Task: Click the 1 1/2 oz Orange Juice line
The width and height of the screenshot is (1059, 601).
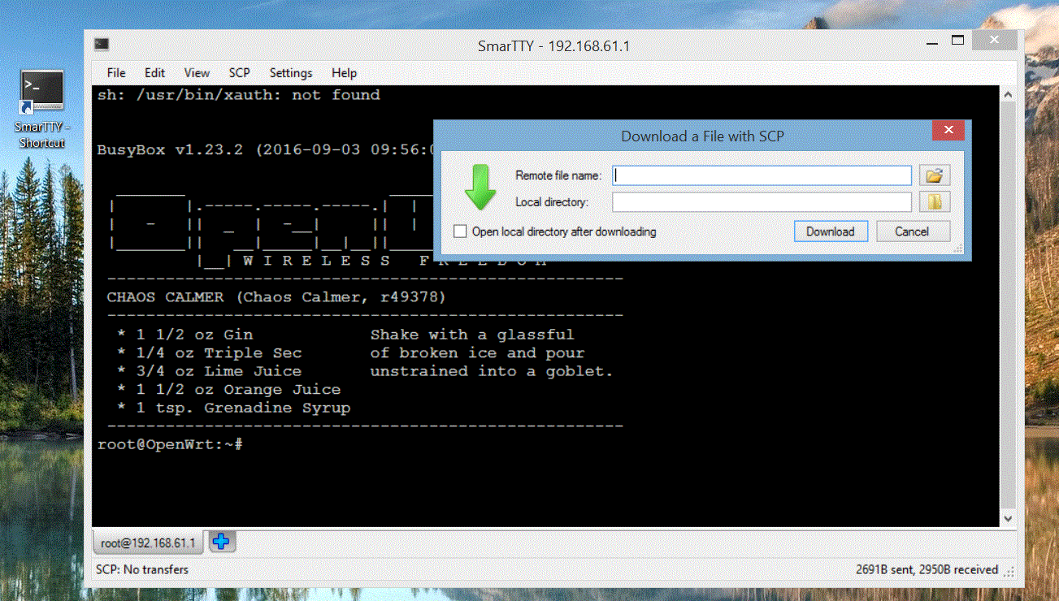Action: click(x=228, y=390)
